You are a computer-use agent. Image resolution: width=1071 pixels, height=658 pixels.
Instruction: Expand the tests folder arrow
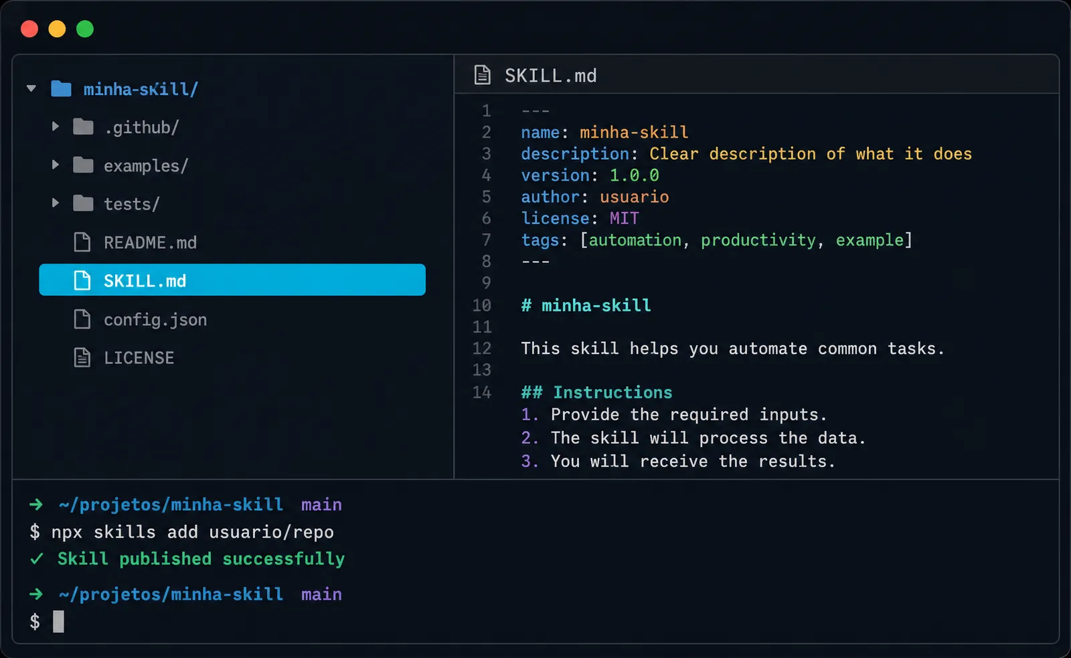click(x=56, y=202)
